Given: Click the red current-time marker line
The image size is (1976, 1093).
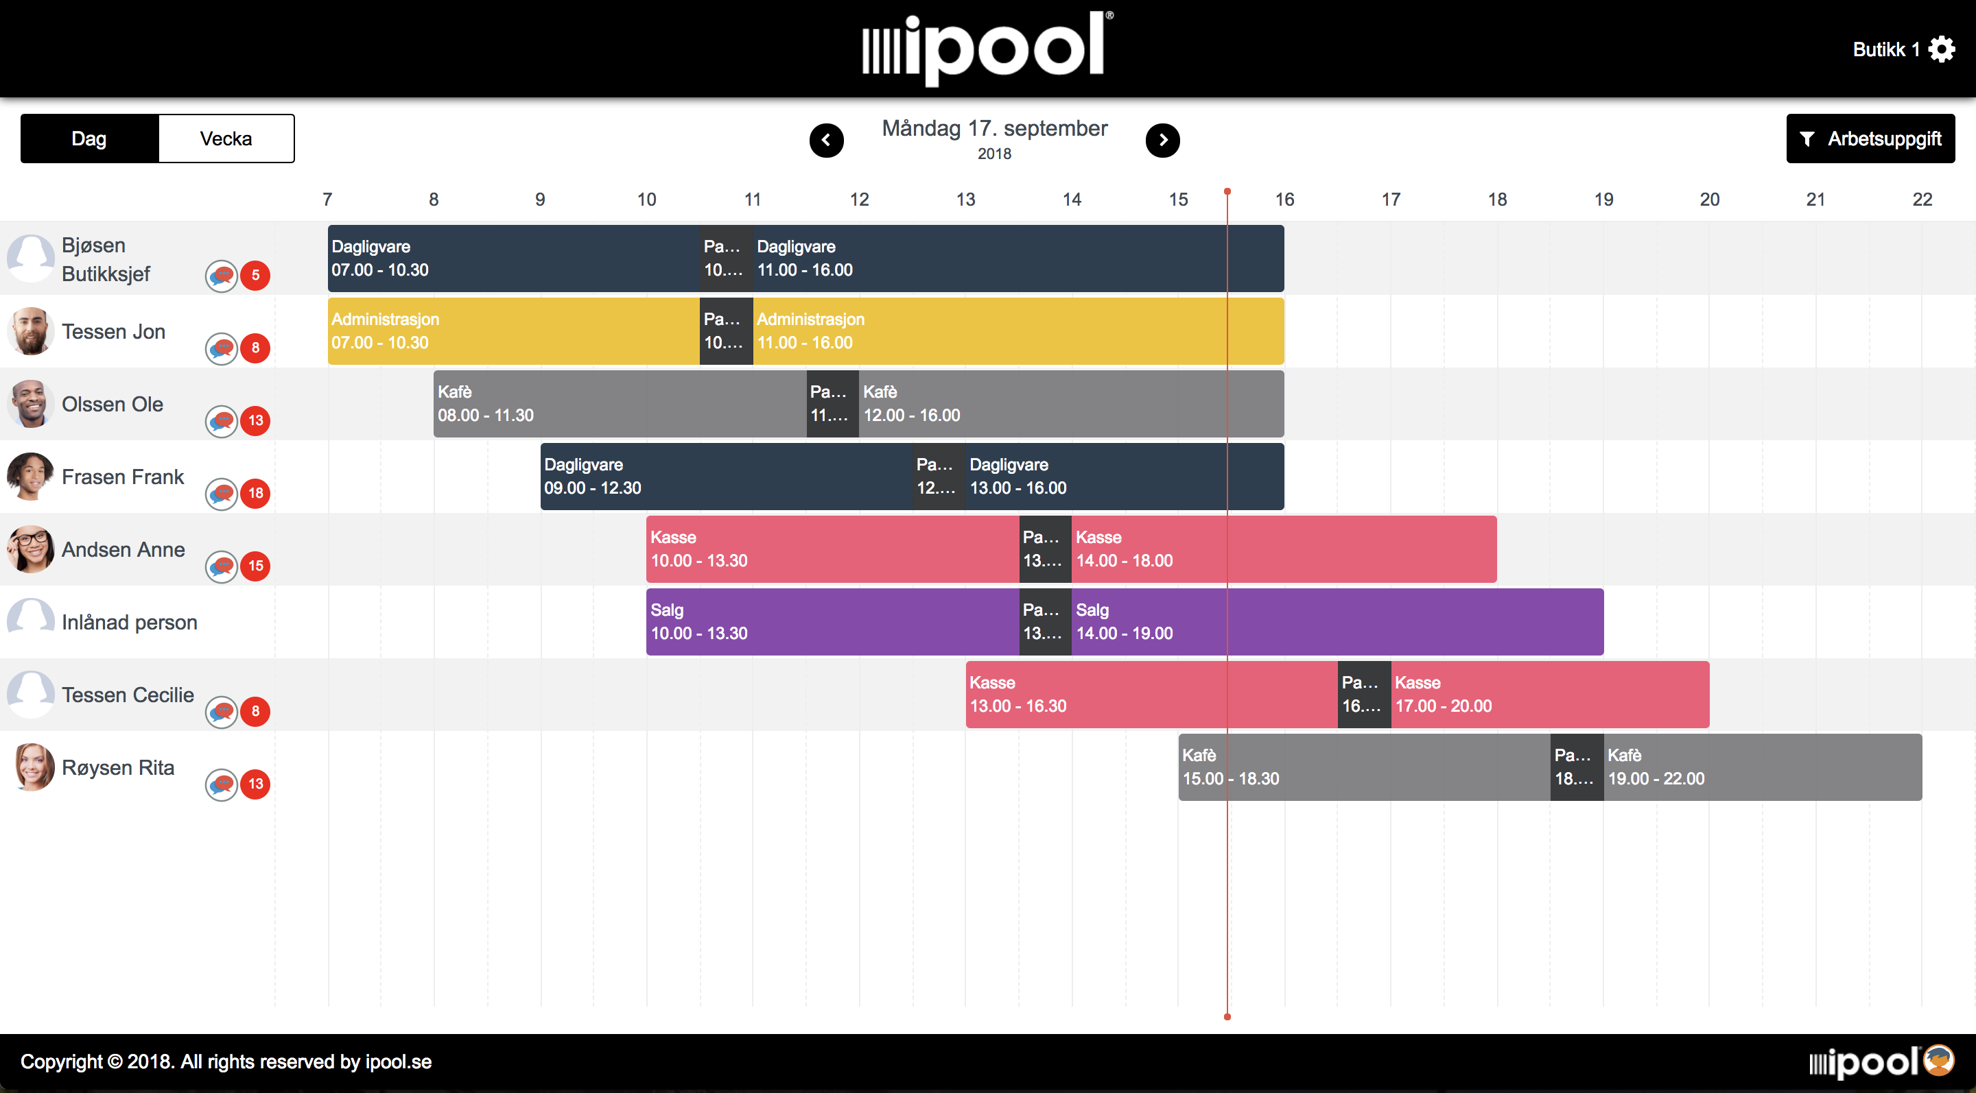Looking at the screenshot, I should 1227,536.
